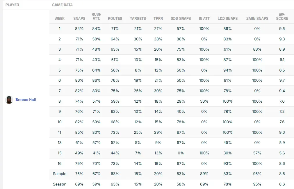Select the TARGETS column header
The width and height of the screenshot is (294, 189).
coord(138,18)
